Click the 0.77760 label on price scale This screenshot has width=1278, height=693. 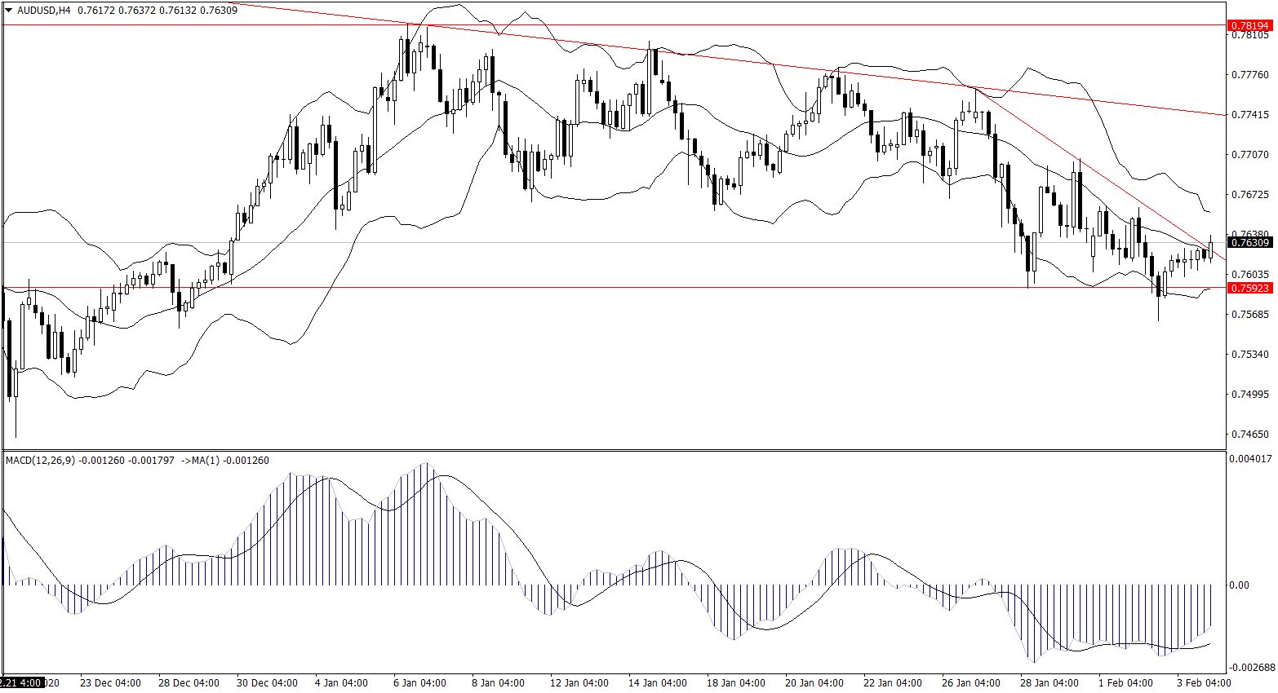tap(1249, 75)
